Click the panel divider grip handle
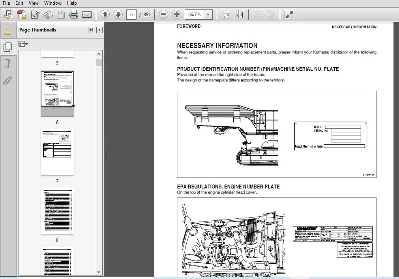Viewport: 399px width, 279px height. (105, 149)
